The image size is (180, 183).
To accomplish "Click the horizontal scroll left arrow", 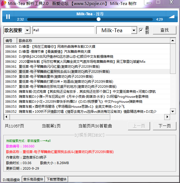I will click(x=7, y=117).
